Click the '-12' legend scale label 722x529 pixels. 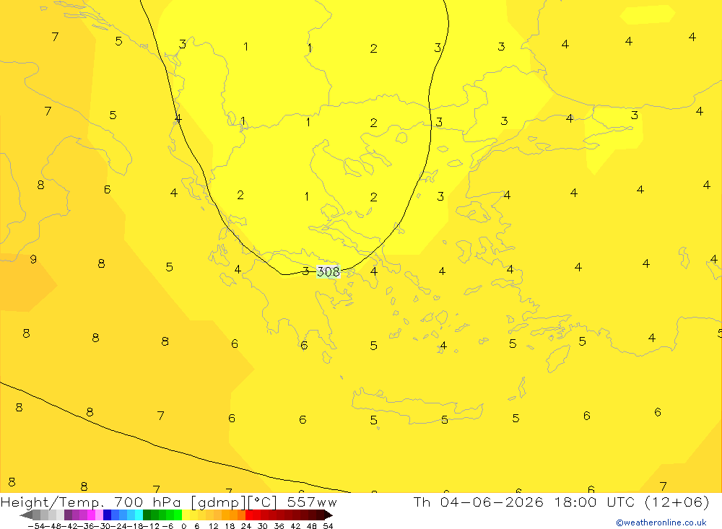(x=151, y=526)
